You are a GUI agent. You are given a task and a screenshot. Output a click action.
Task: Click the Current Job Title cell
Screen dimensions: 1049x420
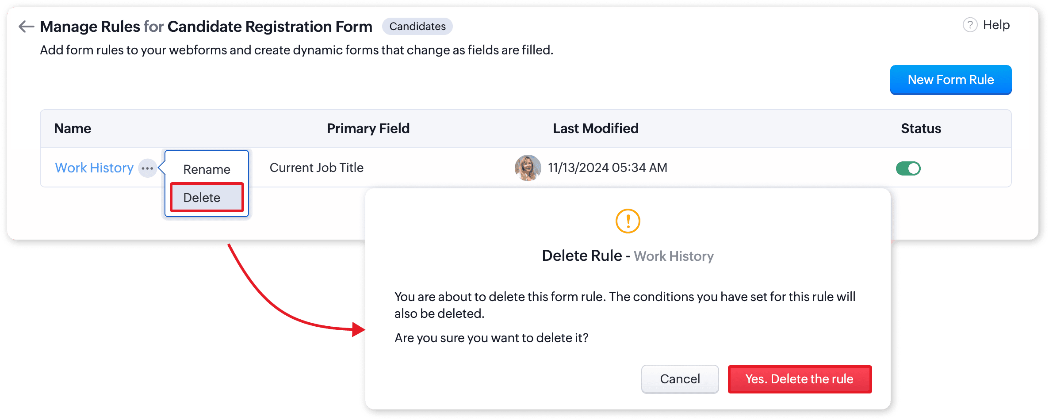click(x=316, y=168)
